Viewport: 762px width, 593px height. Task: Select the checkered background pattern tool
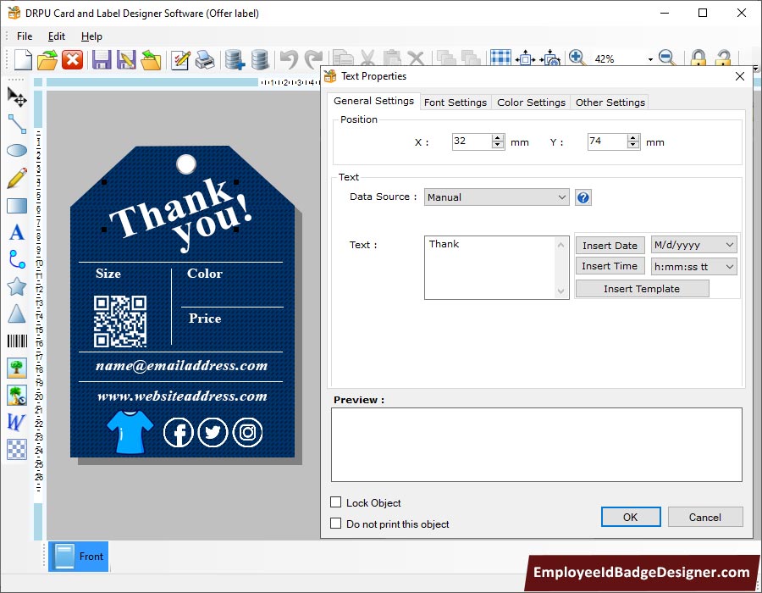(x=17, y=449)
